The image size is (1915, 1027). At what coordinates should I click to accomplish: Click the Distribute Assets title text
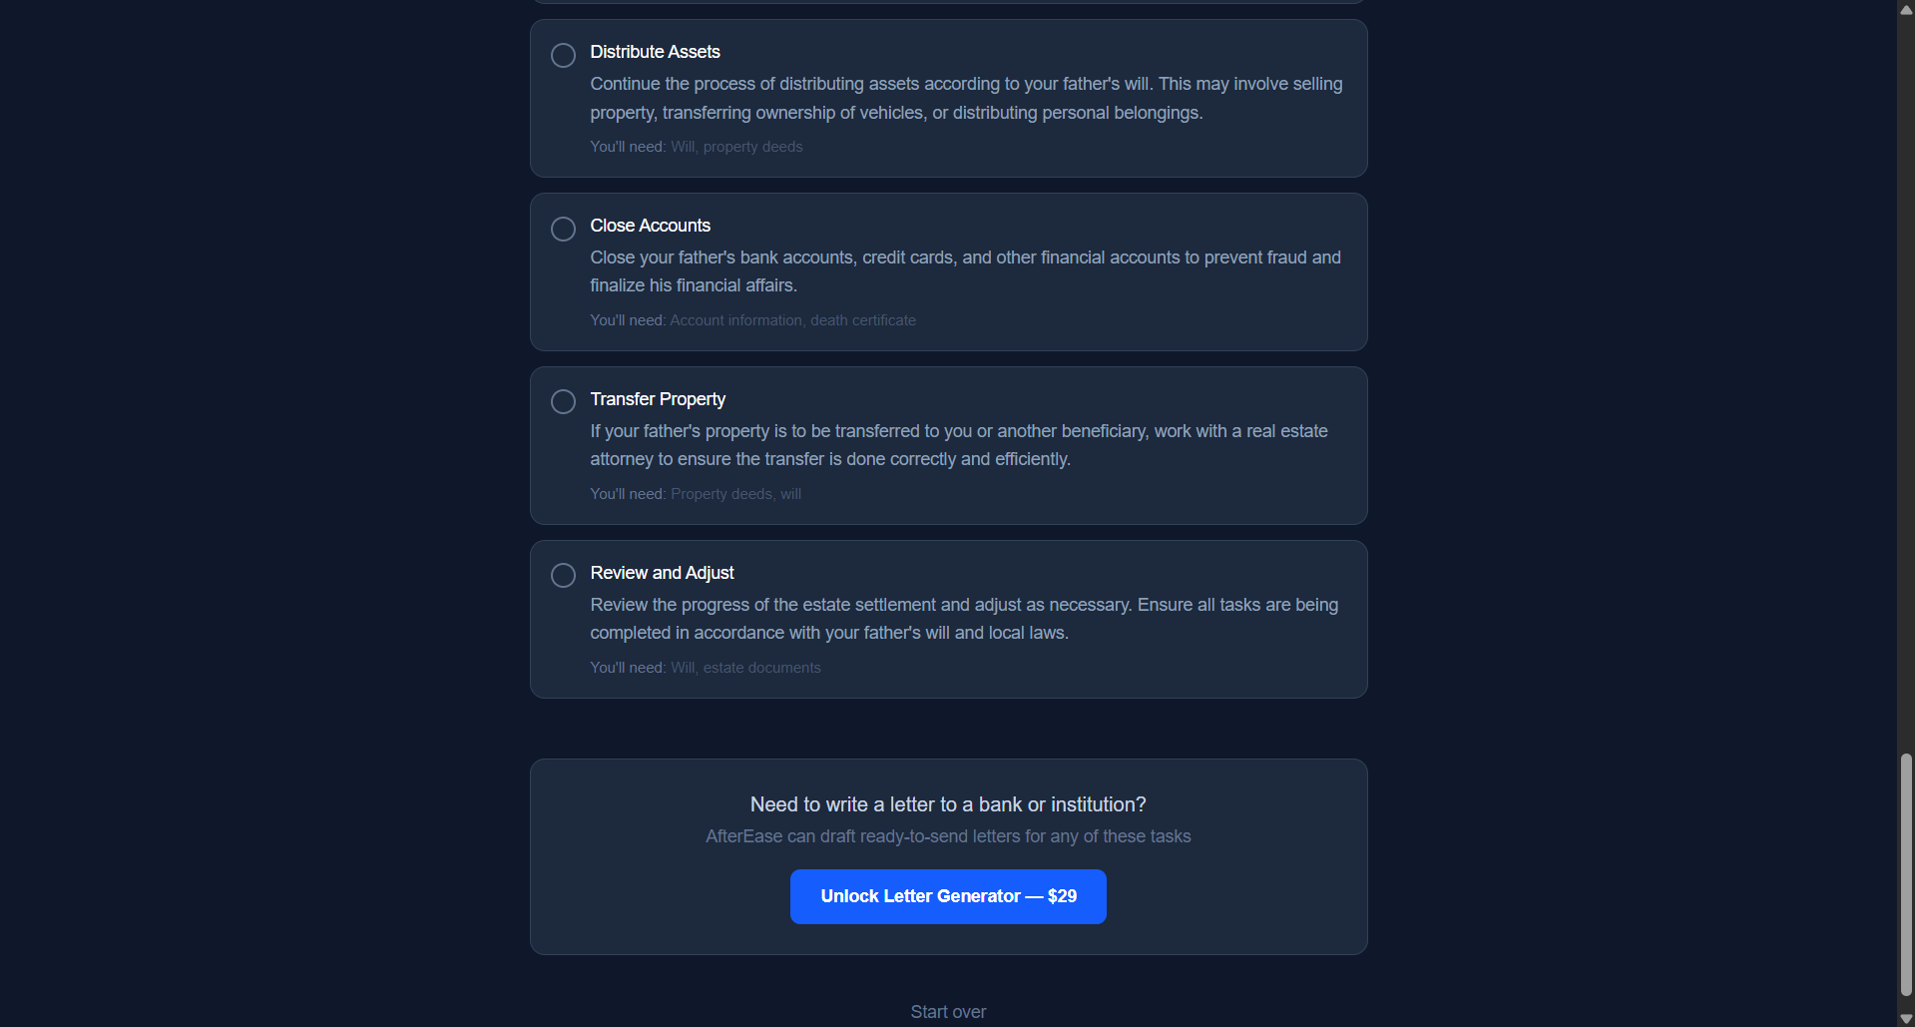(655, 51)
